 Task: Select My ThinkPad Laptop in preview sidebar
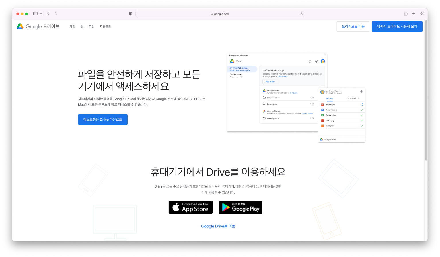242,69
